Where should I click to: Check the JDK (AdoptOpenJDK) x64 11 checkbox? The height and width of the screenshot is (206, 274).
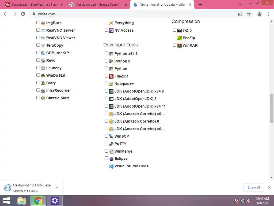106,106
